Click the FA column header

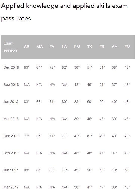pos(52,47)
